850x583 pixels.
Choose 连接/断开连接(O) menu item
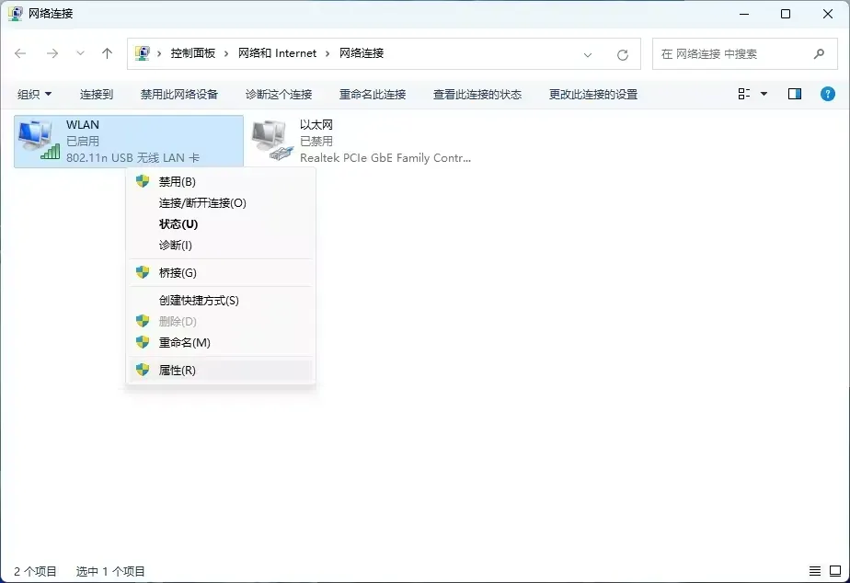click(221, 202)
